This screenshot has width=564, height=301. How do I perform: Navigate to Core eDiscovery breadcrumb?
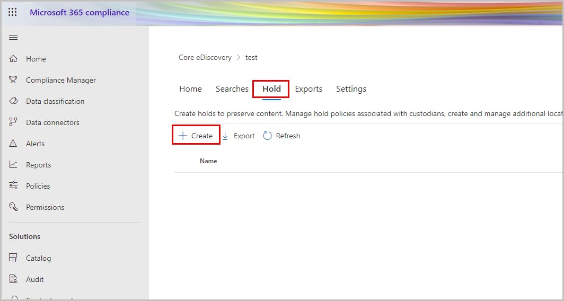(x=205, y=58)
